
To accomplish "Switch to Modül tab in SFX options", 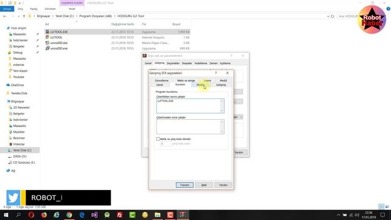I will (x=223, y=81).
